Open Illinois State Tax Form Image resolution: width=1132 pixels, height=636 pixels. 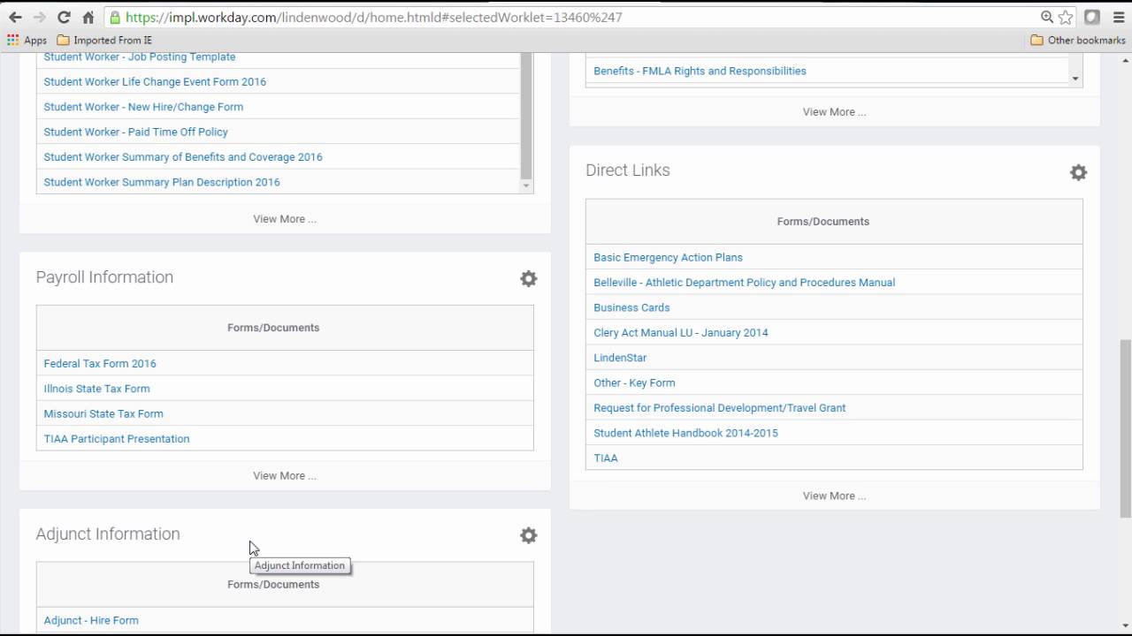(96, 389)
